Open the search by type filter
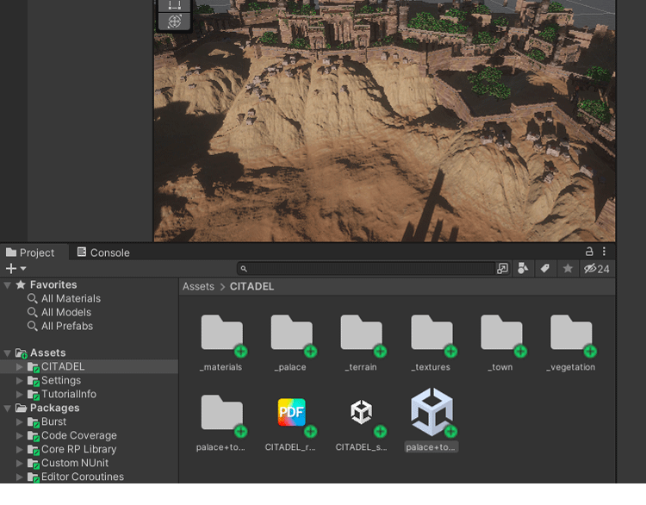The width and height of the screenshot is (646, 505). (x=523, y=269)
